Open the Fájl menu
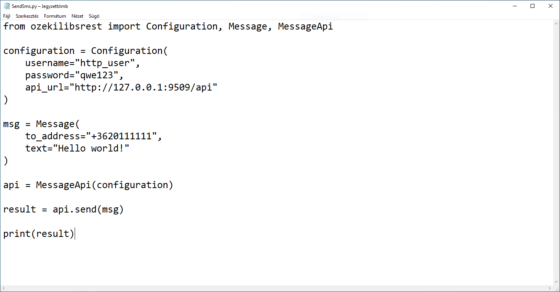Viewport: 560px width, 292px height. point(6,16)
